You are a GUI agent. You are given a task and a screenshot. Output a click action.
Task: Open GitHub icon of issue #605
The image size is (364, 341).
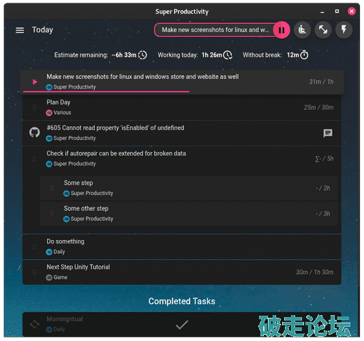coord(35,132)
